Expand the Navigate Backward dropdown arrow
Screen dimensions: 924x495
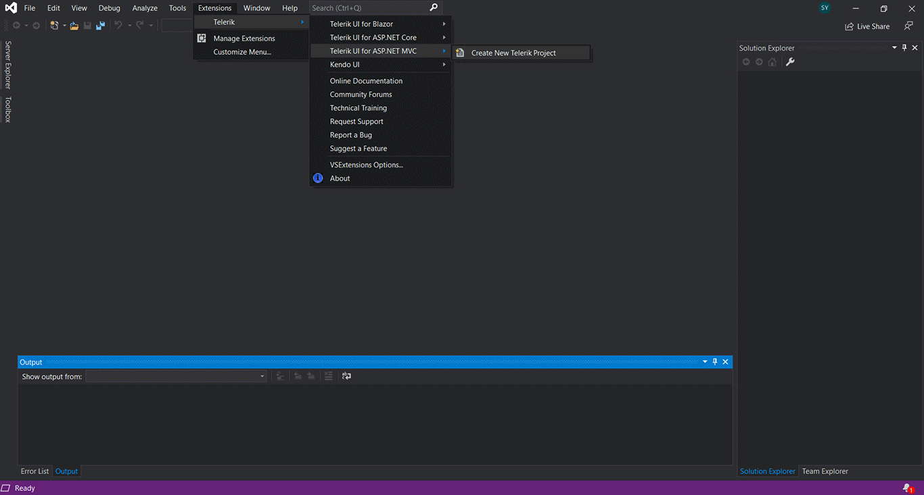pyautogui.click(x=26, y=26)
